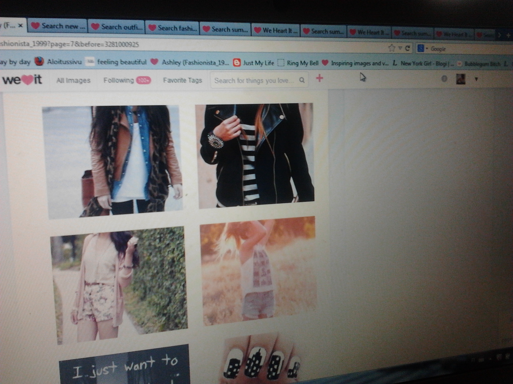The width and height of the screenshot is (513, 384).
Task: Expand the user account dropdown arrow
Action: click(x=476, y=79)
